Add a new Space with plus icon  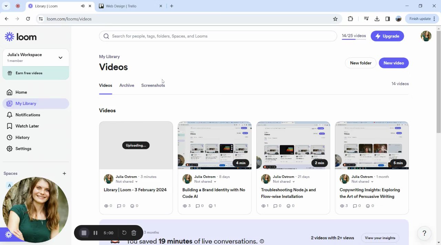(64, 173)
